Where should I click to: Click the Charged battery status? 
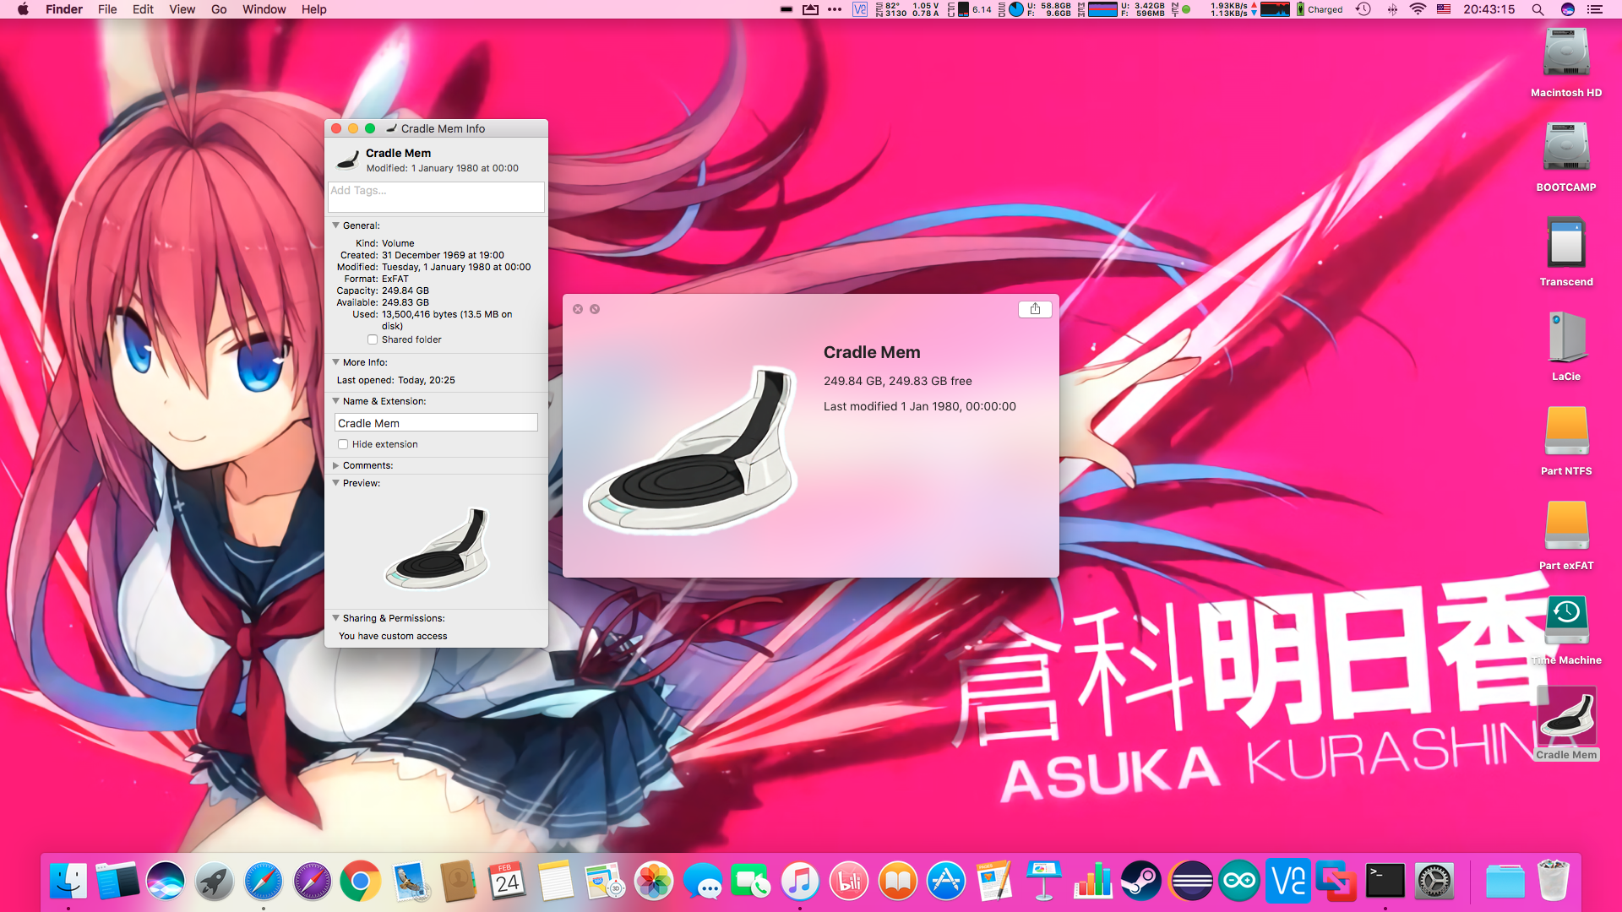pyautogui.click(x=1320, y=9)
